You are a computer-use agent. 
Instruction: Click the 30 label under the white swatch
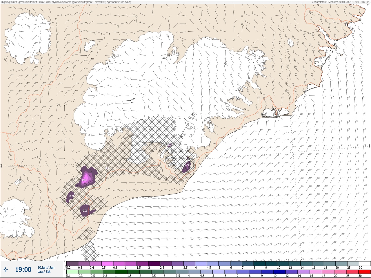point(361,268)
